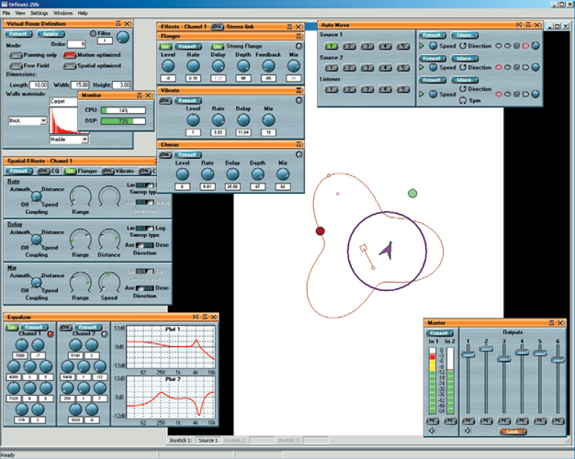The height and width of the screenshot is (459, 575).
Task: Select the Filter radio button
Action: [93, 33]
